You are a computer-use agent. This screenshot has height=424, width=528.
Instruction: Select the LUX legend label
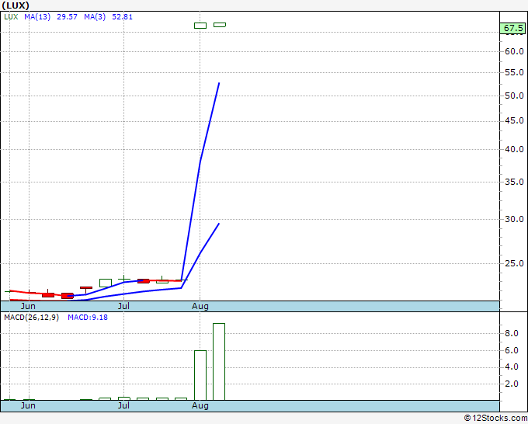(11, 17)
